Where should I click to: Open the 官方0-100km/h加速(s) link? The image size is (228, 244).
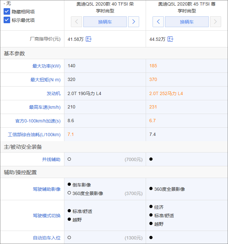tap(38, 121)
